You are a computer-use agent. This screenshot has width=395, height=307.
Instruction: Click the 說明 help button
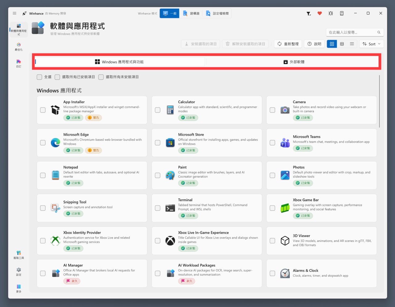[314, 44]
